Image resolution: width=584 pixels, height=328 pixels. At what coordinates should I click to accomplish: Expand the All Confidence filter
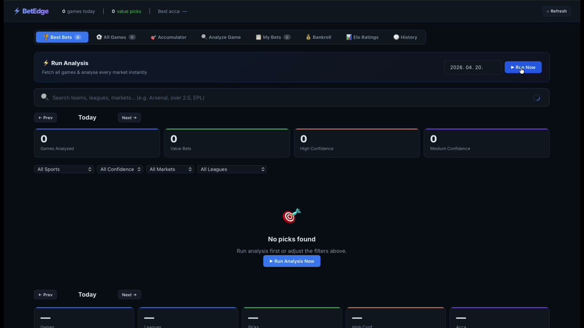click(x=120, y=169)
